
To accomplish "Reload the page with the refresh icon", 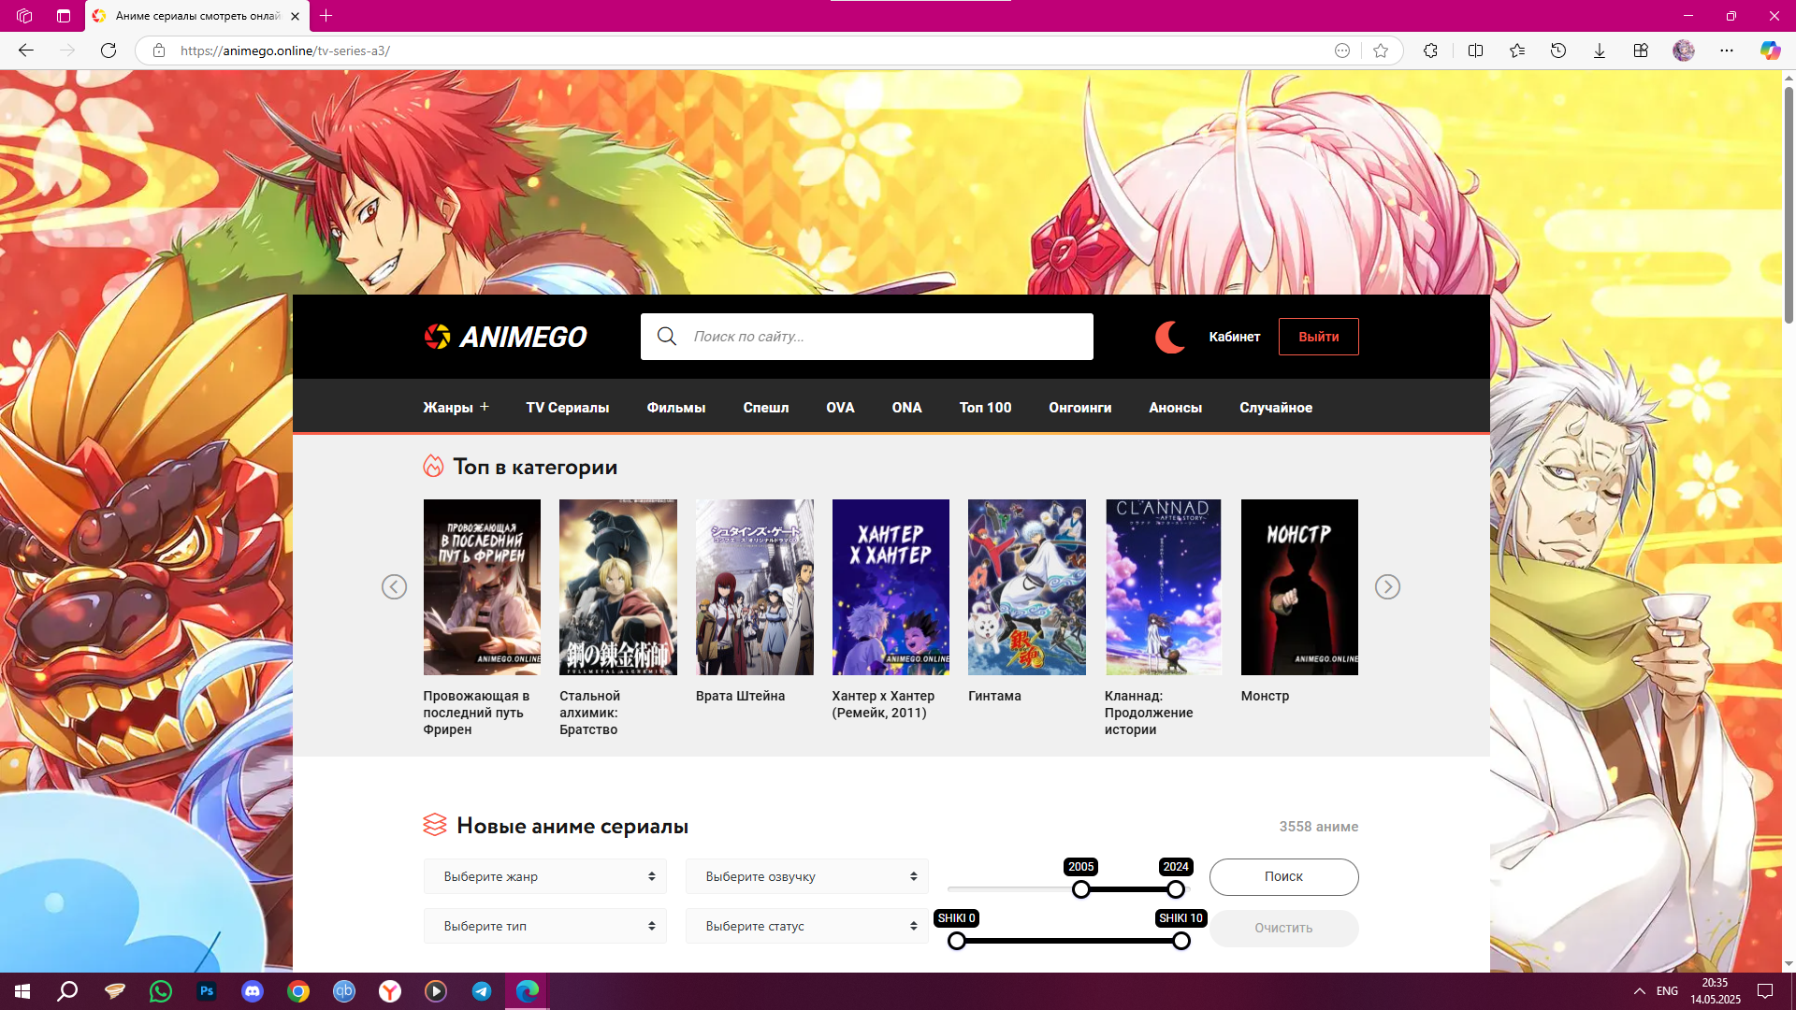I will (109, 50).
